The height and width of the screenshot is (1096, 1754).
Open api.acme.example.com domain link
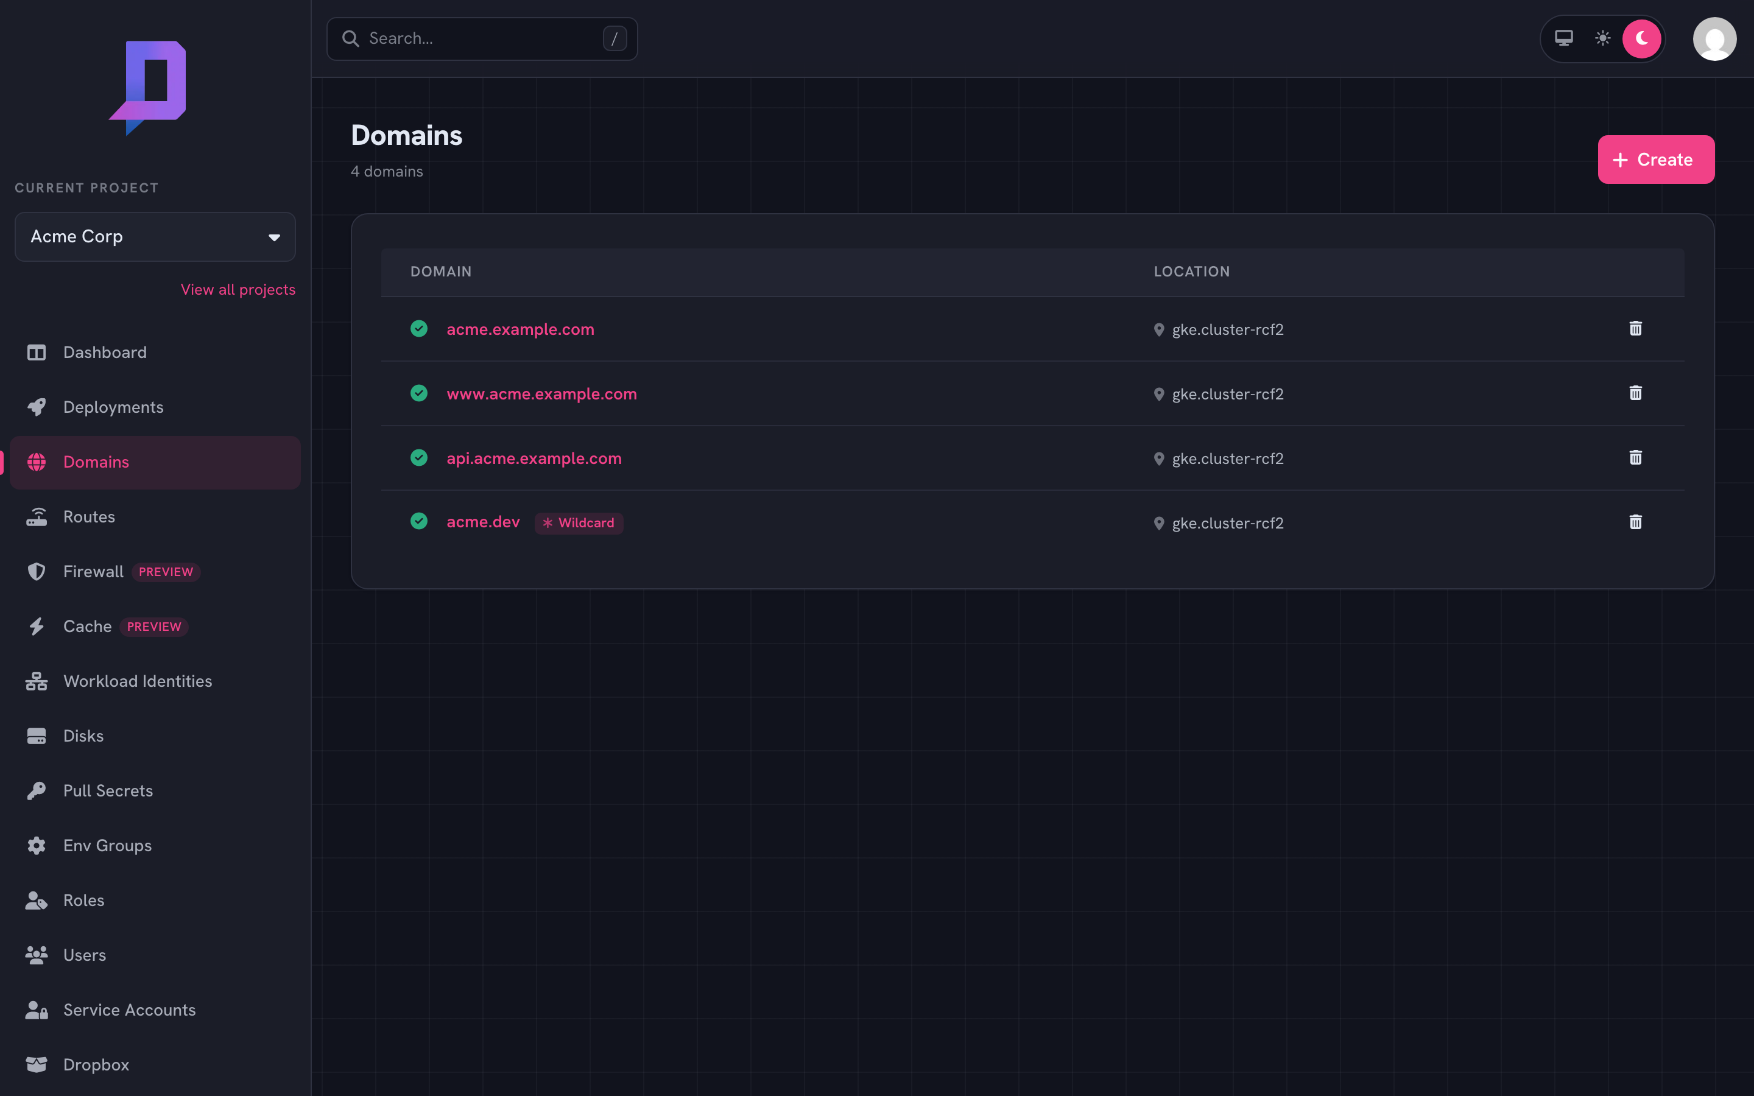(x=534, y=458)
